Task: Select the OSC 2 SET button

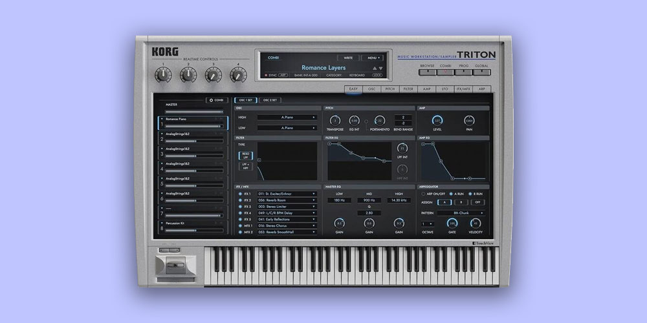Action: click(270, 100)
